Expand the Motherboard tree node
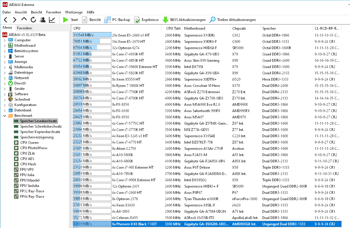350x228 pixels. (5, 46)
